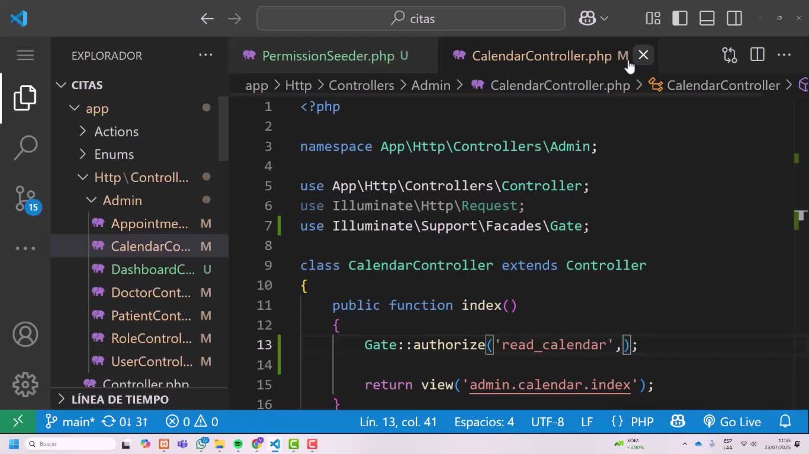The width and height of the screenshot is (809, 454).
Task: Open Explorer views and more actions ellipsis
Action: [206, 55]
